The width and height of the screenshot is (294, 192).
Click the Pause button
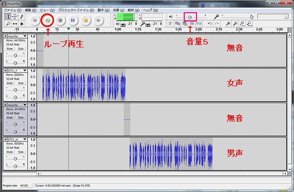click(73, 21)
